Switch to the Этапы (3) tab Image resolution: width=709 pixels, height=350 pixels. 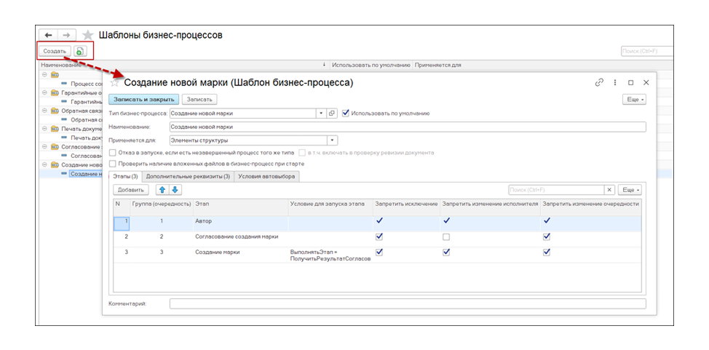(x=125, y=177)
